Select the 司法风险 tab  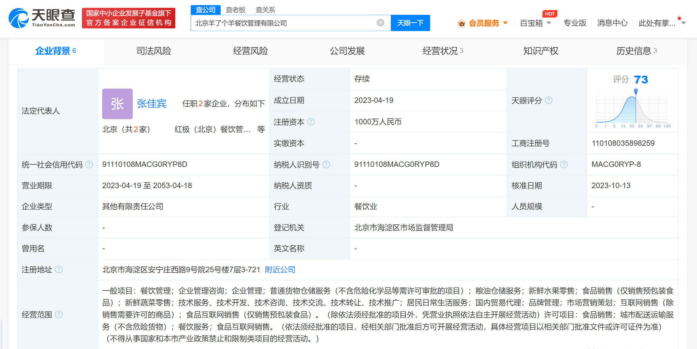[154, 51]
